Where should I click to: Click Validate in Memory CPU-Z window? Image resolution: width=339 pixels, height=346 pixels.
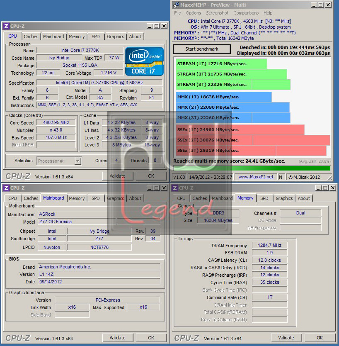(x=286, y=338)
